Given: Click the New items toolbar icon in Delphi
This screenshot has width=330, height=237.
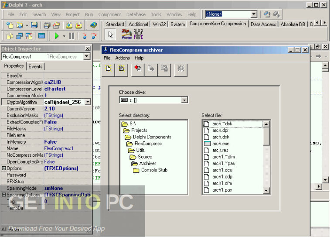Looking at the screenshot, I should (10, 25).
